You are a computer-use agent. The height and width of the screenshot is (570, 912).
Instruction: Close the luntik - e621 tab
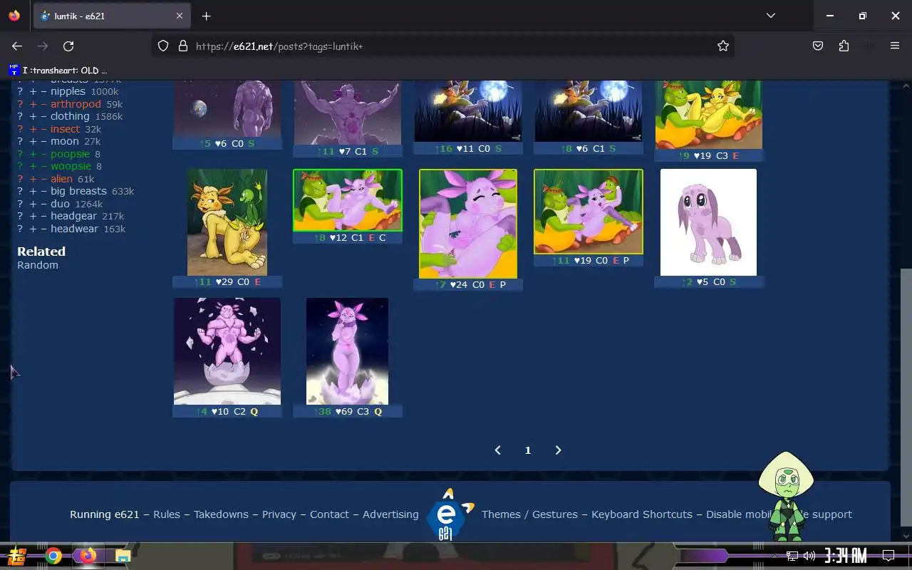(180, 16)
